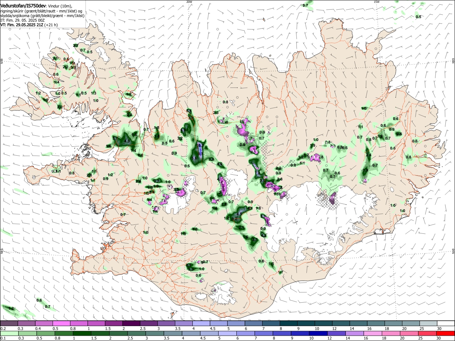
Task: Select the darkest purple 2 swatch in the snow legend row
Action: [x=131, y=324]
